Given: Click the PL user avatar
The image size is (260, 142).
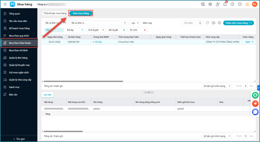Looking at the screenshot, I should coord(254,4).
